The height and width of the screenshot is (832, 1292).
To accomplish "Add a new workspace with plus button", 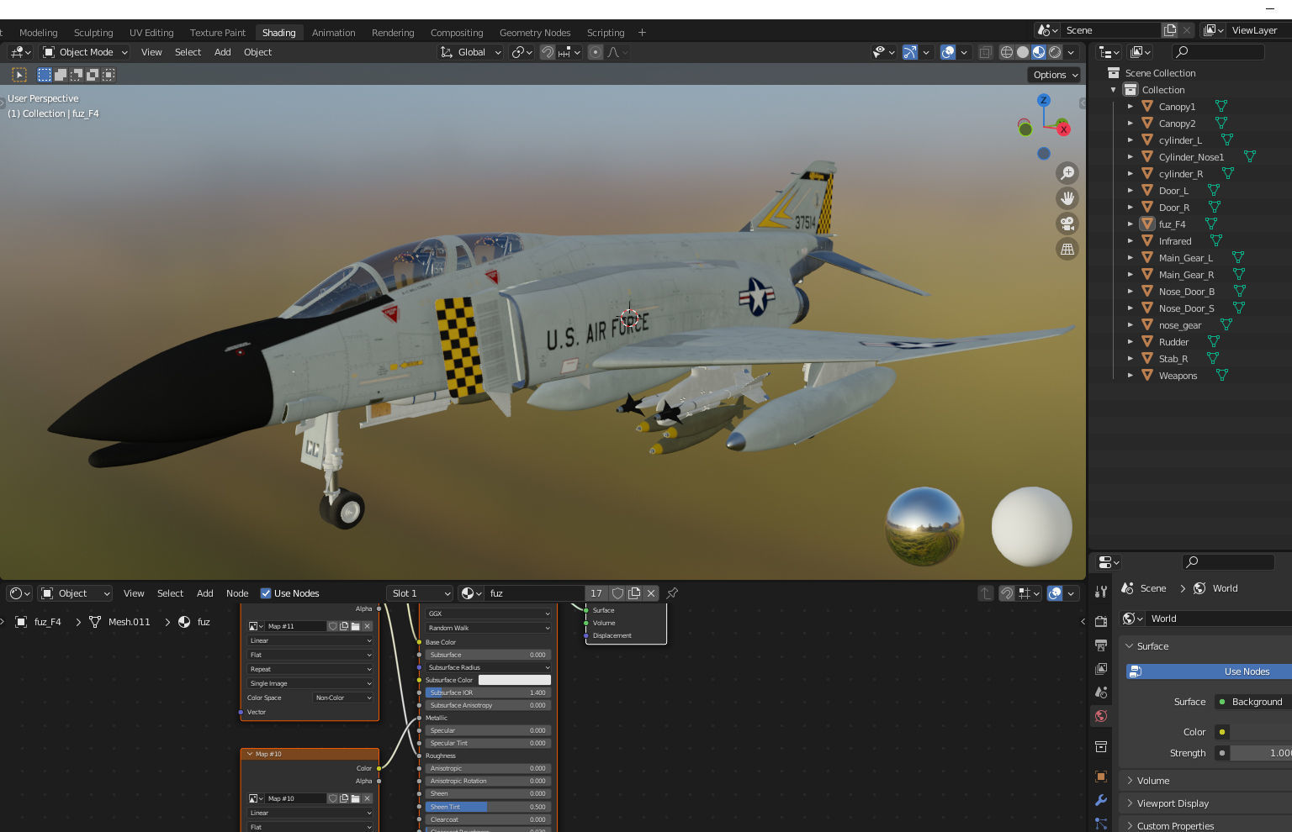I will click(x=642, y=33).
